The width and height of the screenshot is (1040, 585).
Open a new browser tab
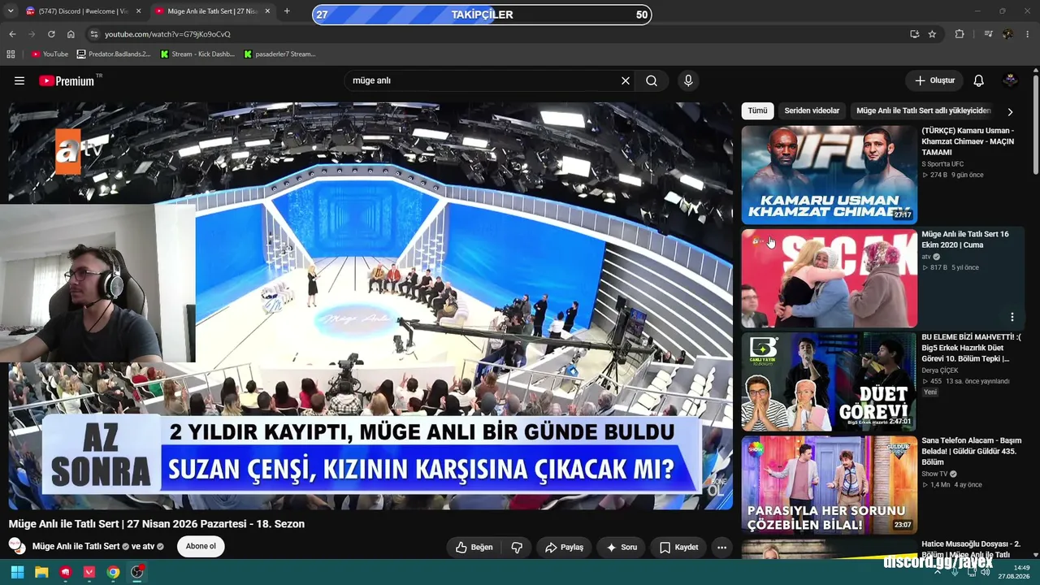287,11
